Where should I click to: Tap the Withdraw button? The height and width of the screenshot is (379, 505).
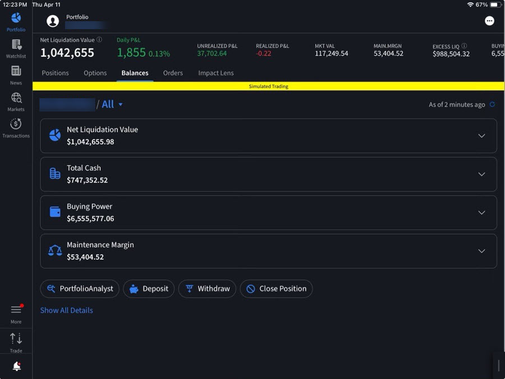point(207,289)
